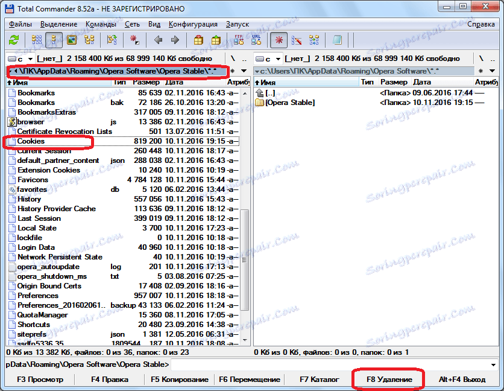This screenshot has width=504, height=391.
Task: Click the left panel scrollbar up arrow
Action: (245, 94)
